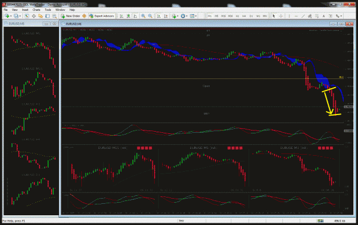
Task: Open the Tools menu
Action: (48, 10)
